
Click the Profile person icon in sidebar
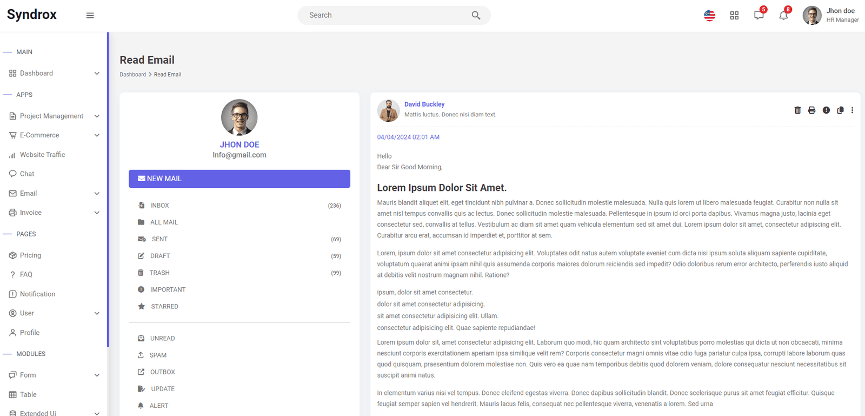click(x=12, y=333)
